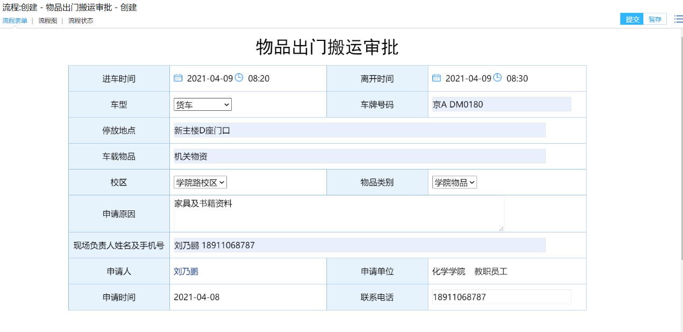683x332 pixels.
Task: Expand the 校区 dropdown
Action: (x=200, y=182)
